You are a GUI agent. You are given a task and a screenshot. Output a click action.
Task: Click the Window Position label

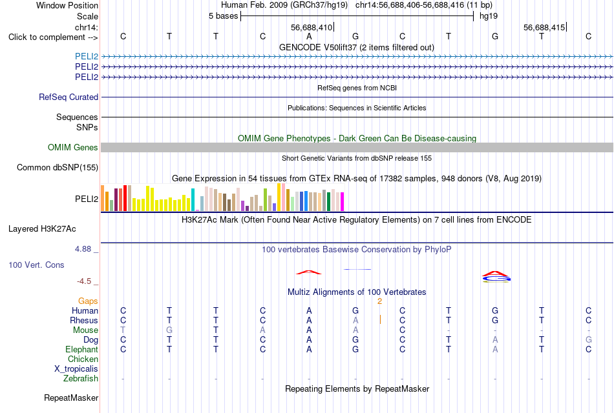pos(67,5)
